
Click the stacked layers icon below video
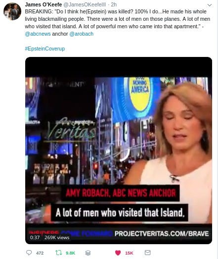88,253
